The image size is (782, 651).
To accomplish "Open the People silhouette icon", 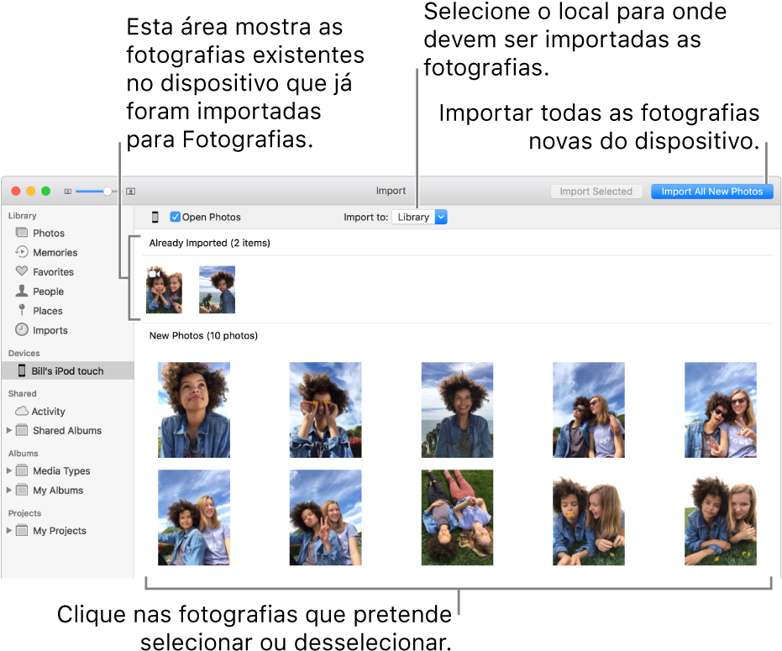I will [x=22, y=291].
